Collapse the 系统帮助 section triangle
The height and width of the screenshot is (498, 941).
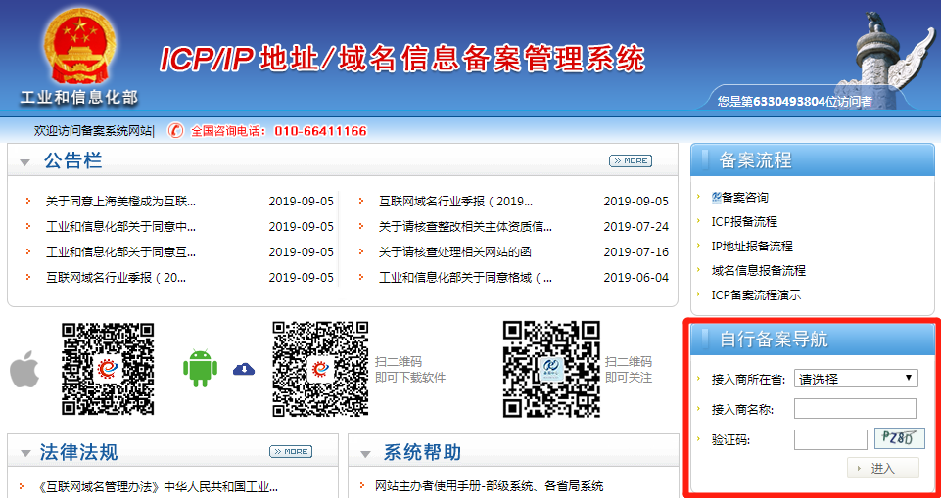click(365, 453)
